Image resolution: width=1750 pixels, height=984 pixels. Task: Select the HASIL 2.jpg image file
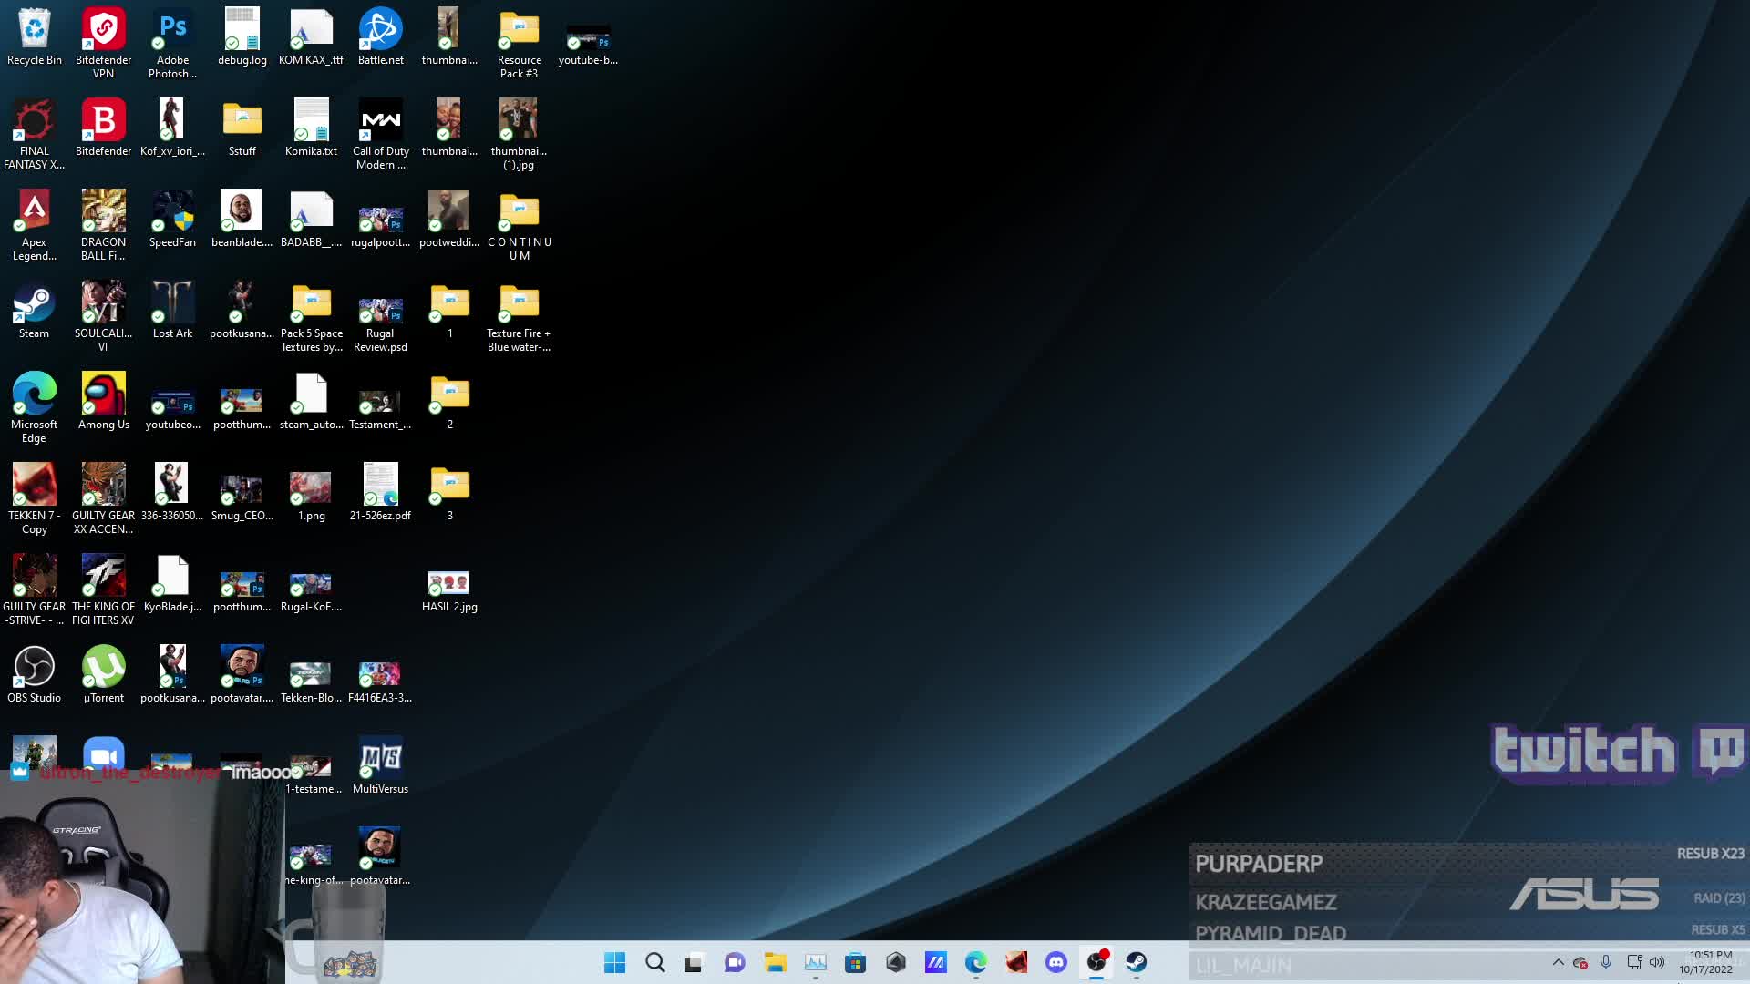[x=449, y=590]
